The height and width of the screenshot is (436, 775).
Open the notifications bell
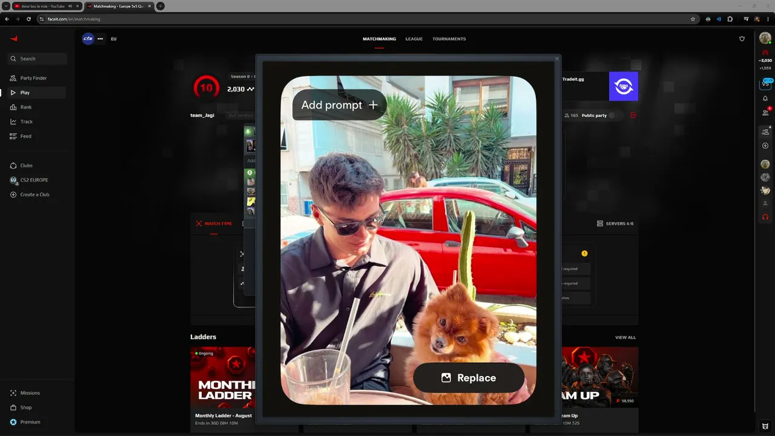pos(765,99)
